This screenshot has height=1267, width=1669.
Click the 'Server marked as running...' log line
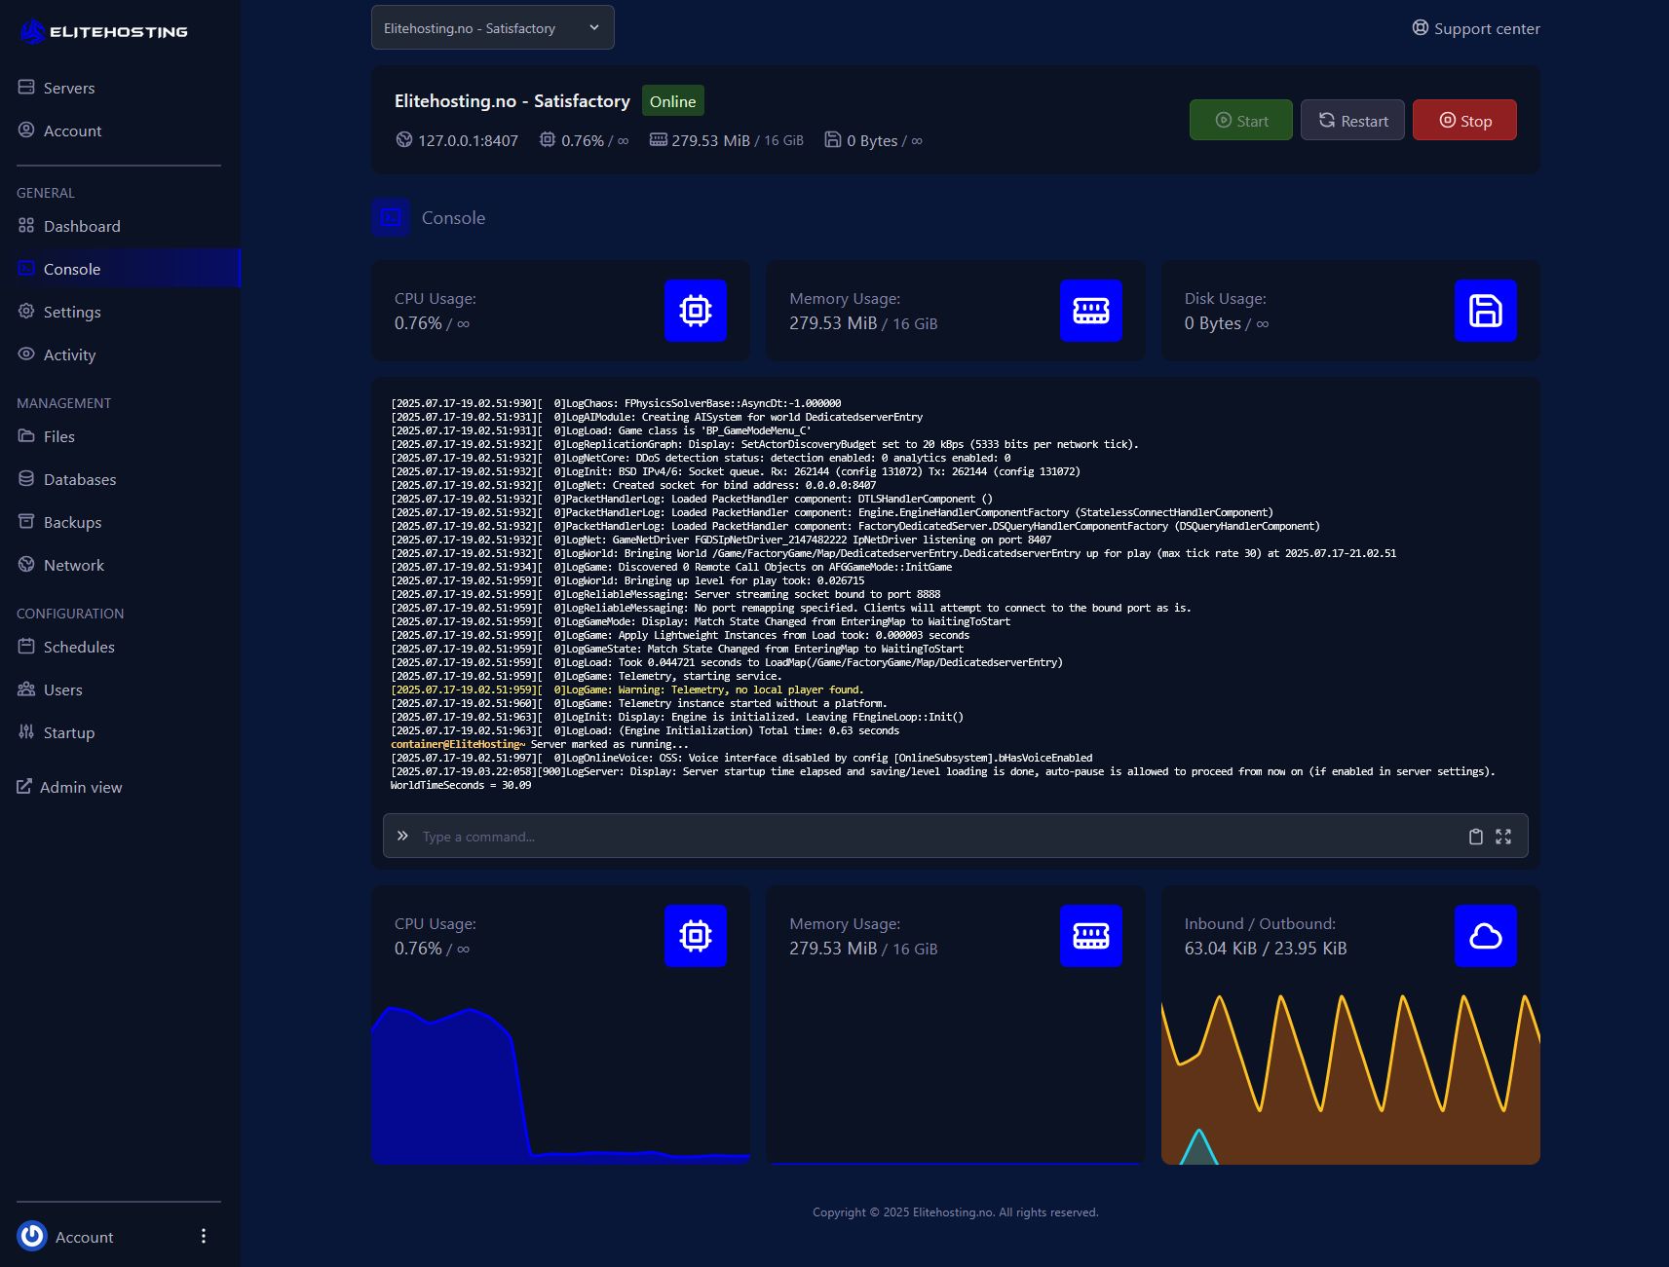pos(540,744)
